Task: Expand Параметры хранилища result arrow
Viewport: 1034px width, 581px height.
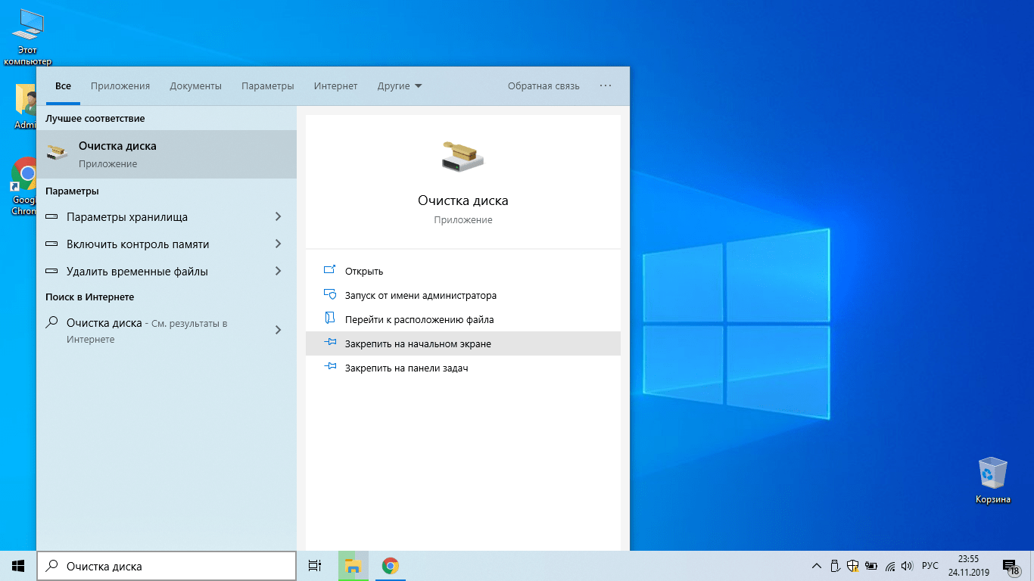Action: [x=278, y=217]
